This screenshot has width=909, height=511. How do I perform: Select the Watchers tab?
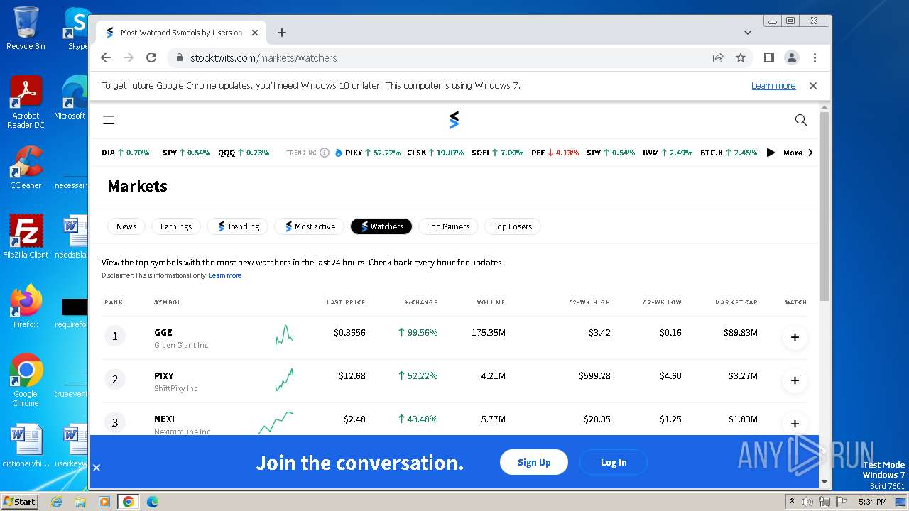pyautogui.click(x=381, y=226)
